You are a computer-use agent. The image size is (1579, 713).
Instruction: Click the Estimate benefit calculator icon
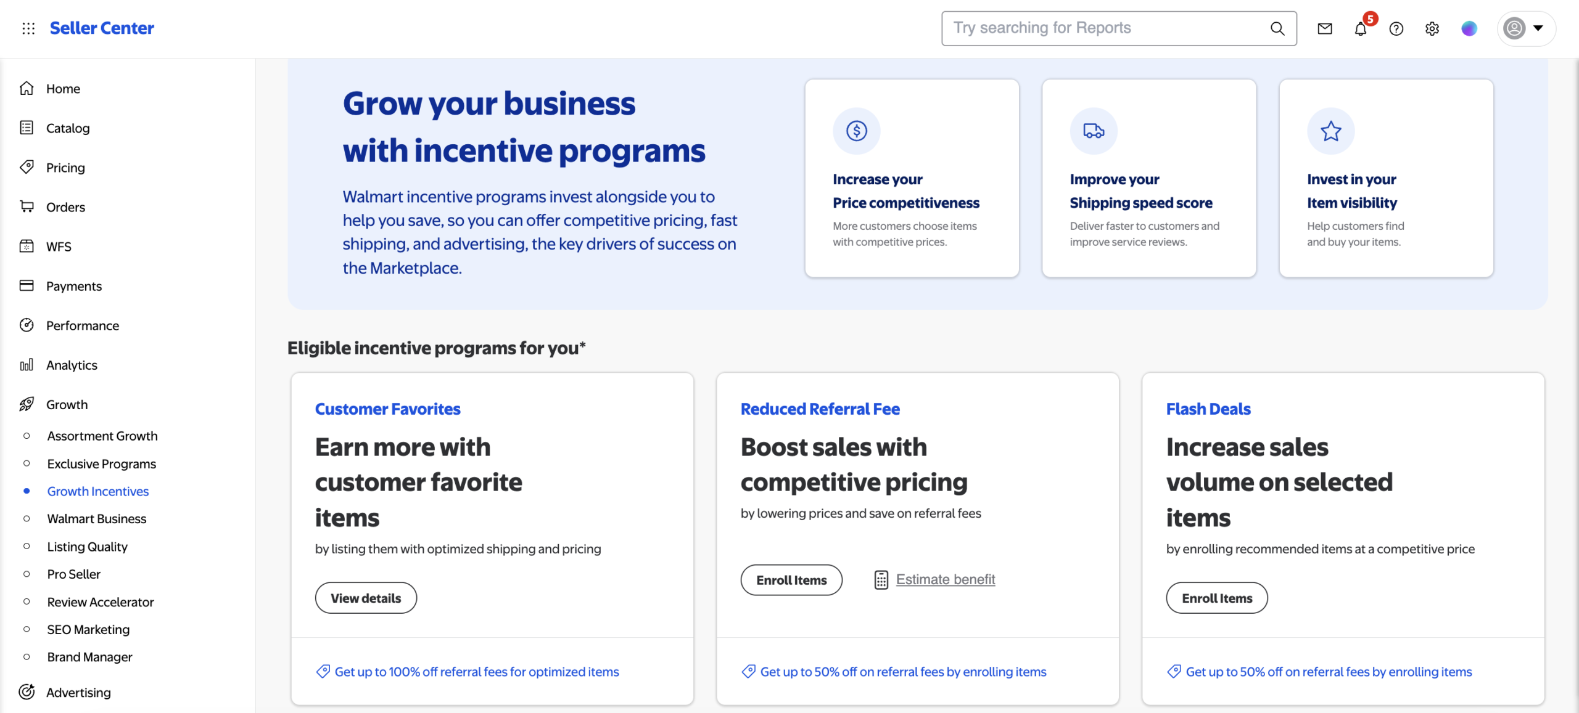pyautogui.click(x=881, y=580)
